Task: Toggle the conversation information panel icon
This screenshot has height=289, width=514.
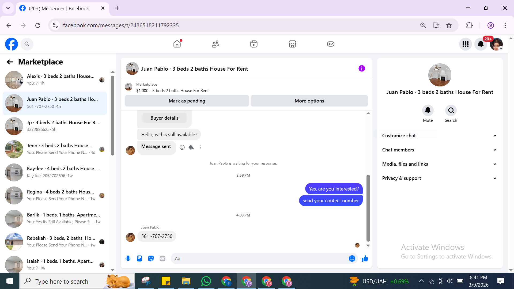Action: tap(362, 69)
